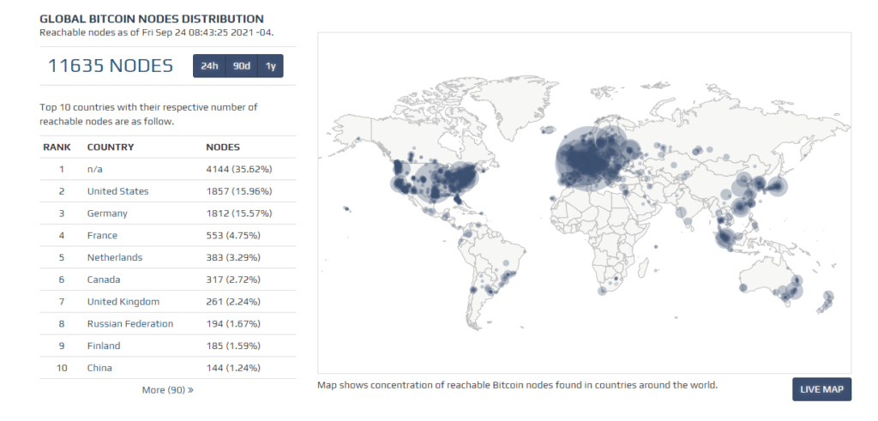This screenshot has width=878, height=421.
Task: Open the More (90) countries link
Action: (x=168, y=389)
